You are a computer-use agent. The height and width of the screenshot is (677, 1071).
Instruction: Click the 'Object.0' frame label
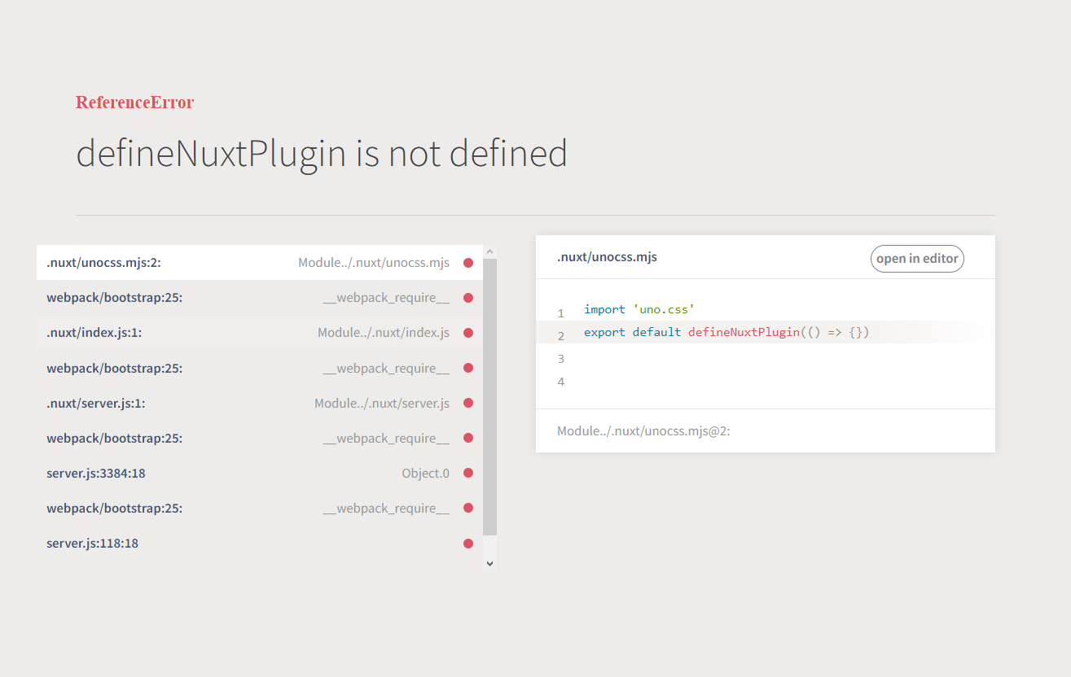[425, 473]
